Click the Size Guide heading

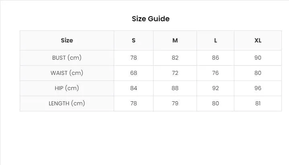point(151,19)
